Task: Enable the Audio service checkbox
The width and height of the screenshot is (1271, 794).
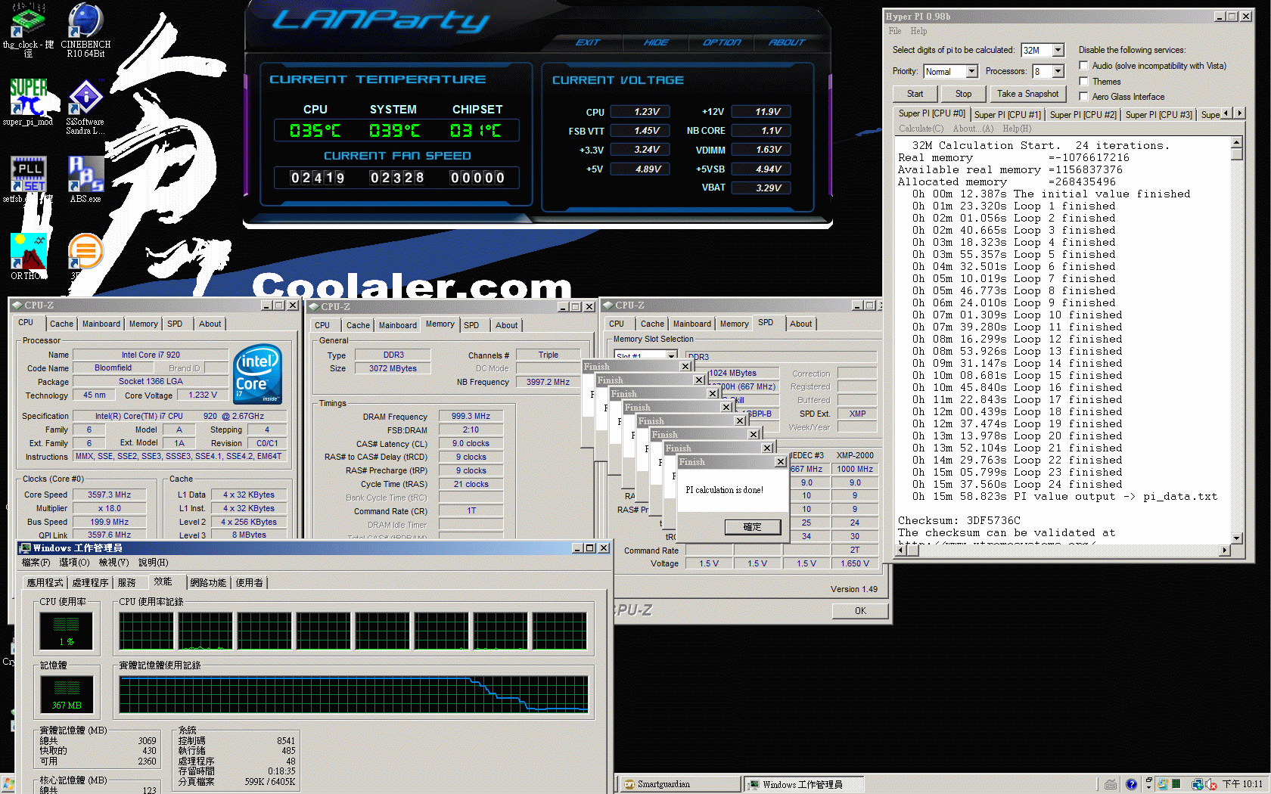Action: 1083,66
